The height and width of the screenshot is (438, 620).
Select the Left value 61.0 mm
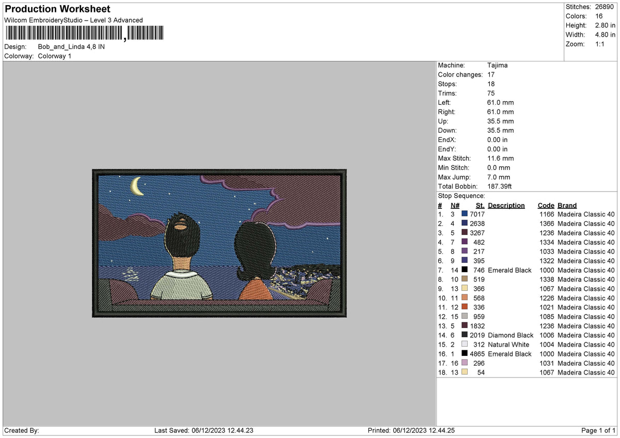click(501, 102)
